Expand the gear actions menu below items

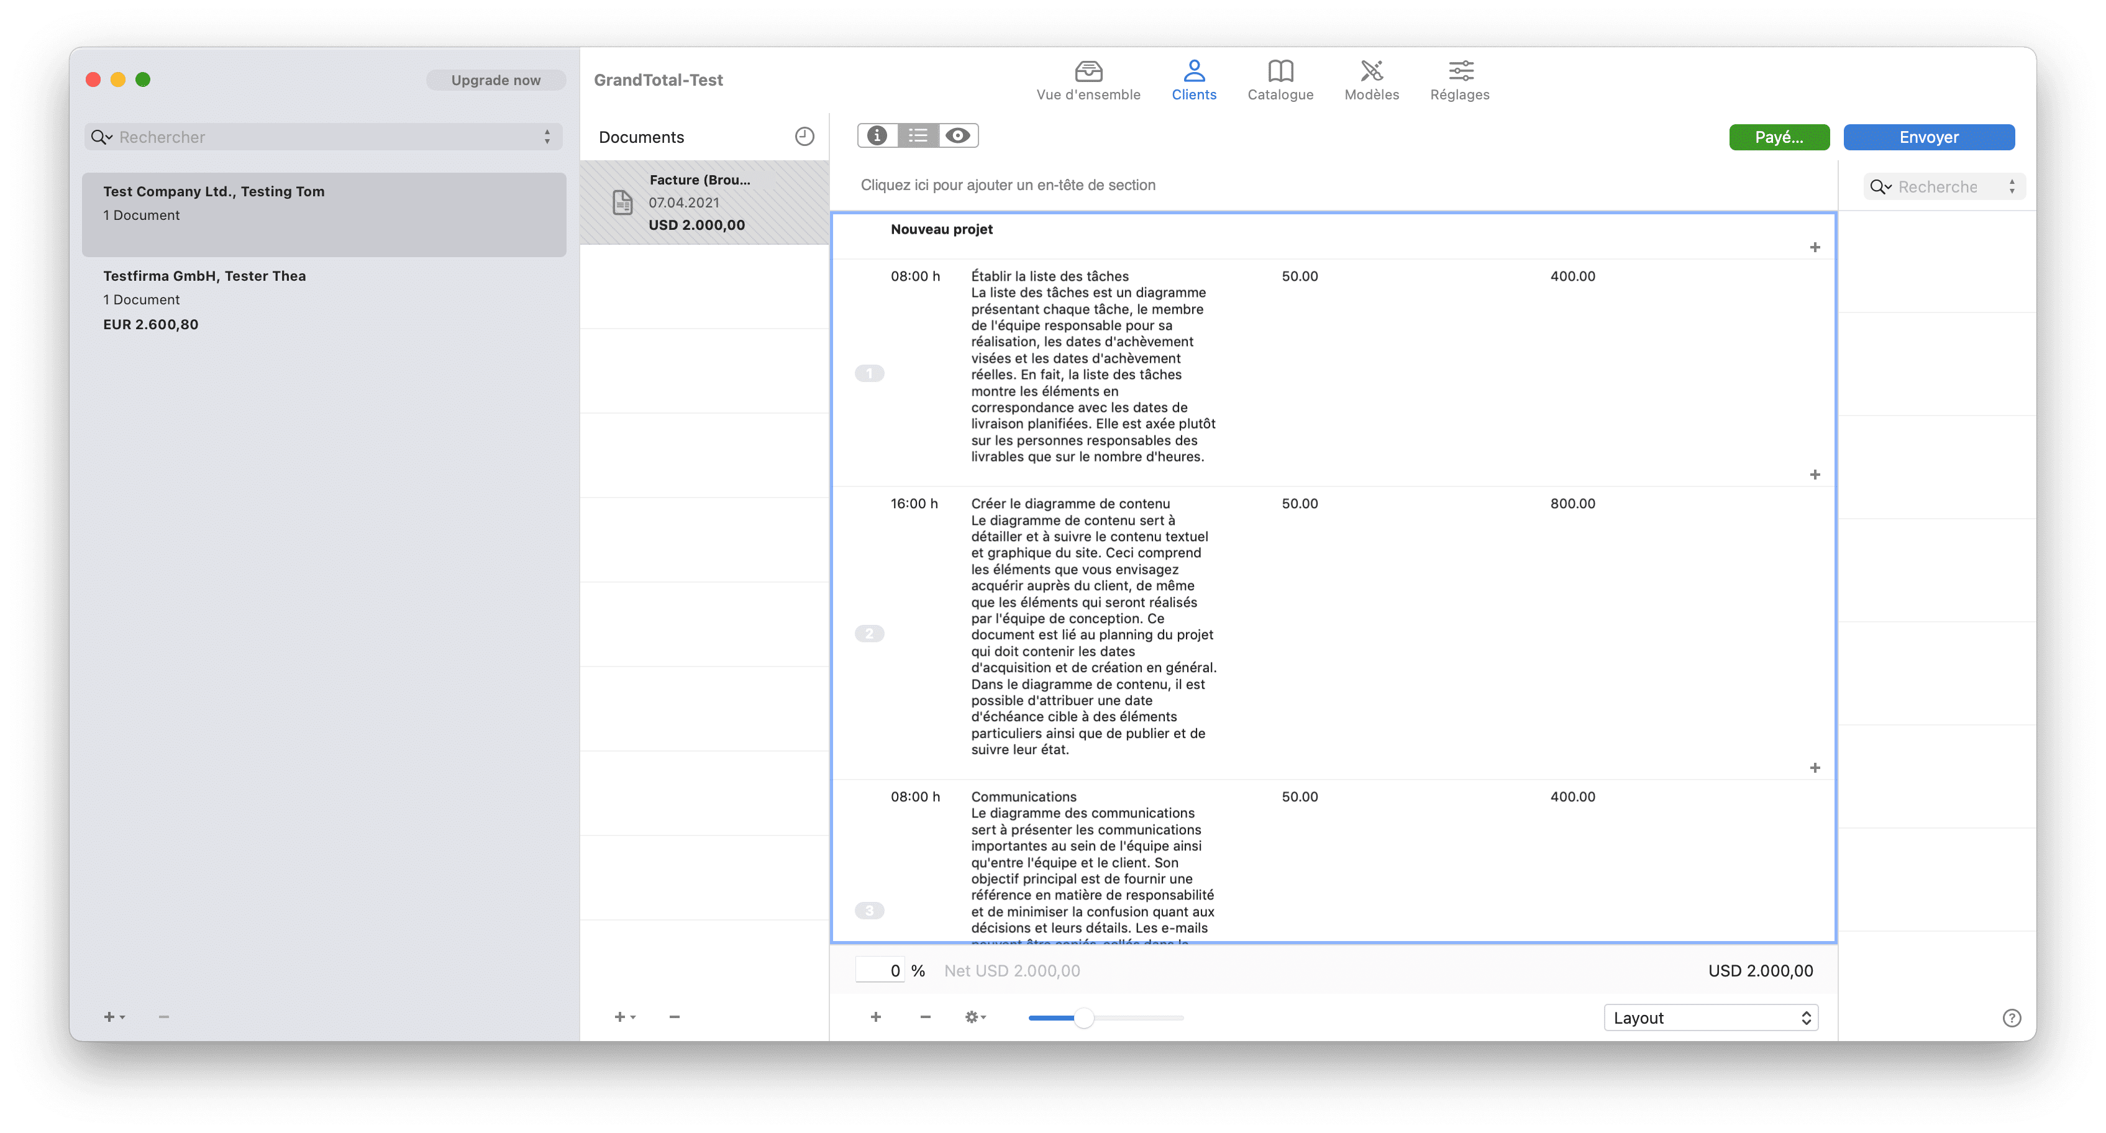975,1017
